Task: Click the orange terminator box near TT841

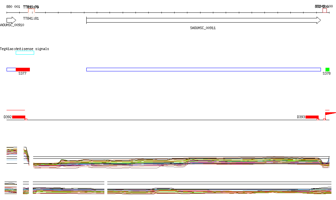Action: [x=31, y=12]
